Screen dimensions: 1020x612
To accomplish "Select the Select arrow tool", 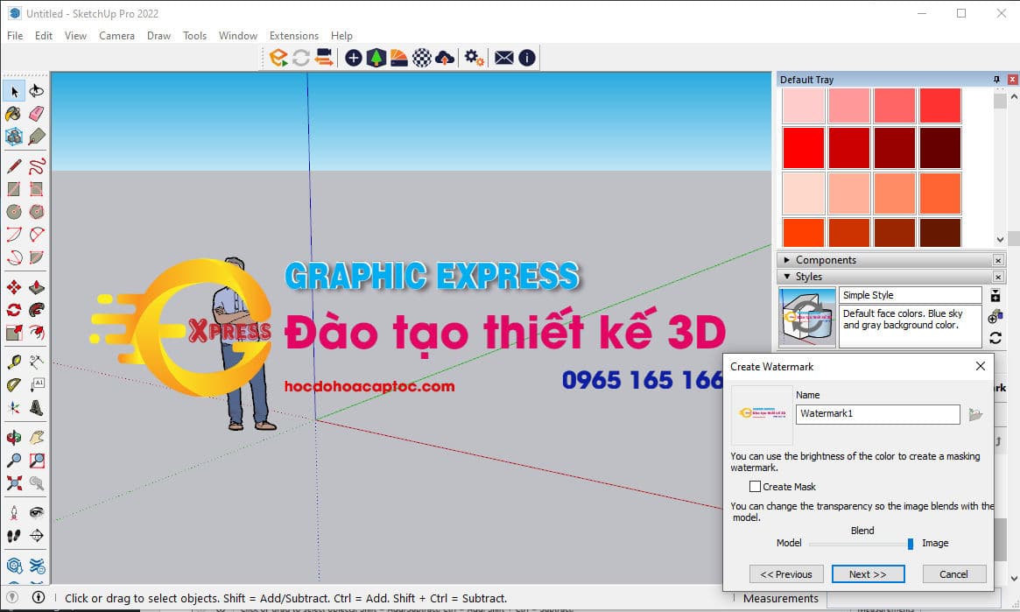I will [x=14, y=90].
